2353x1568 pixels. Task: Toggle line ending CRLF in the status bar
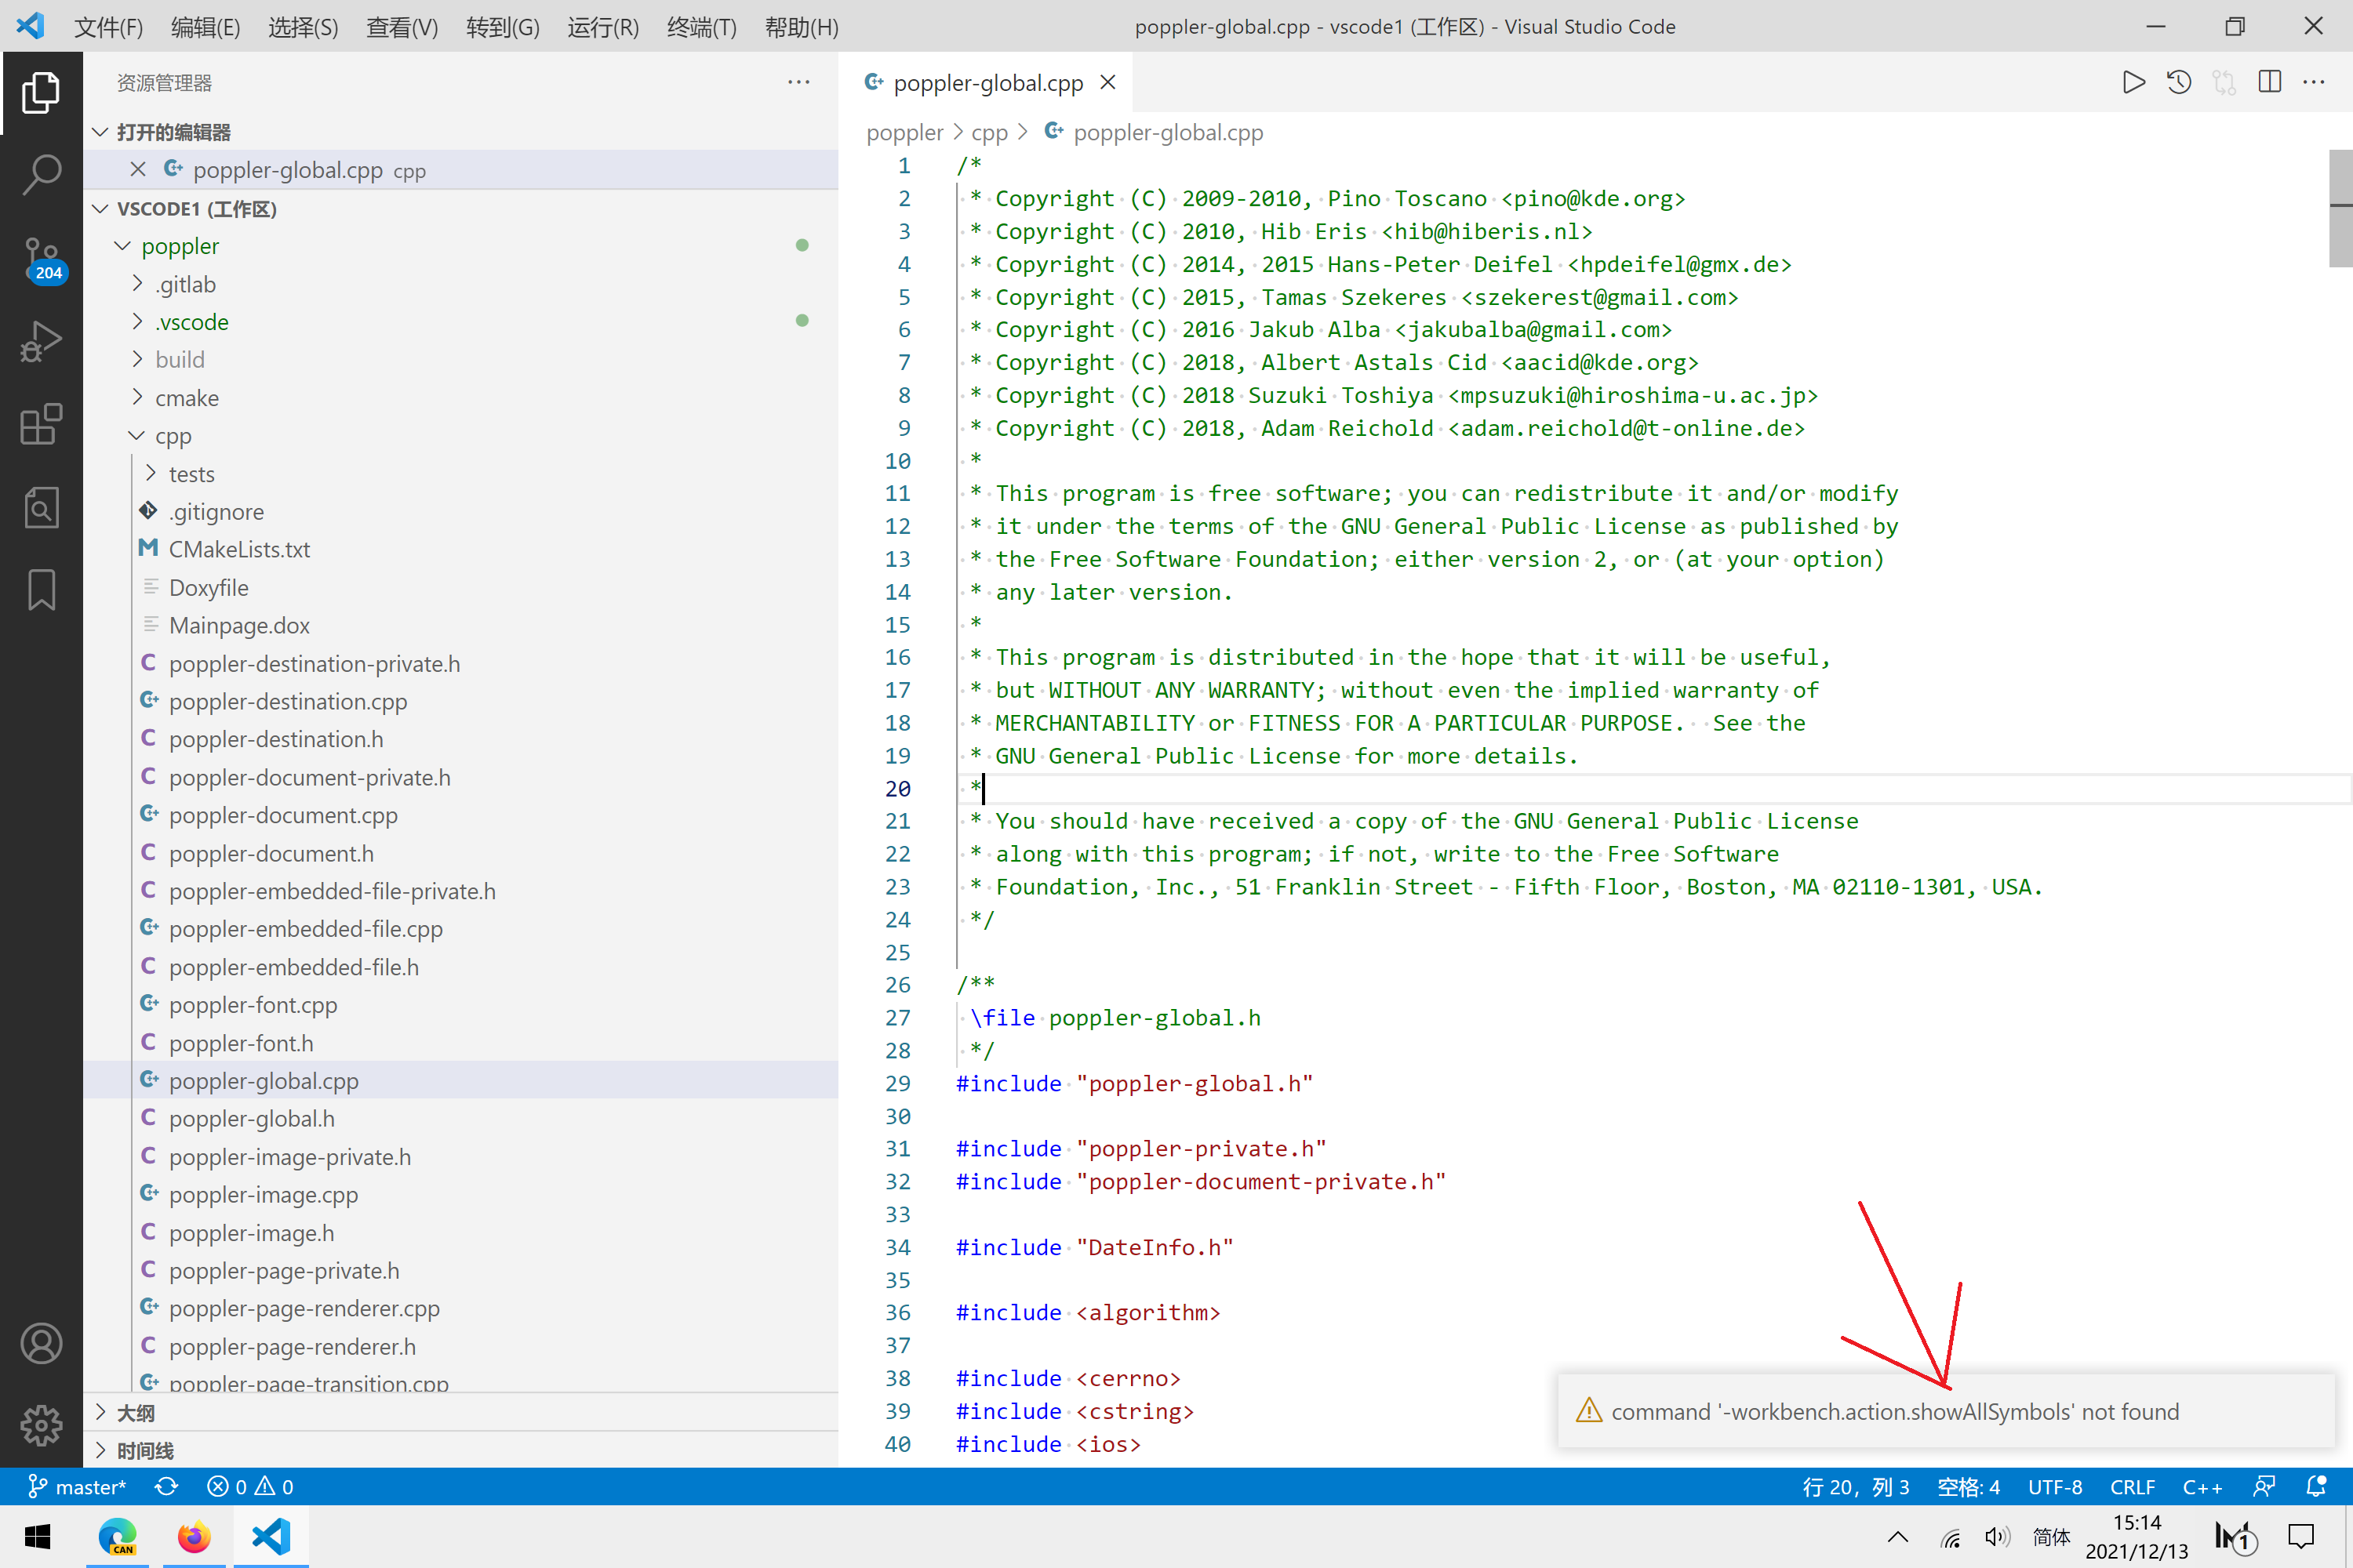coord(2132,1487)
